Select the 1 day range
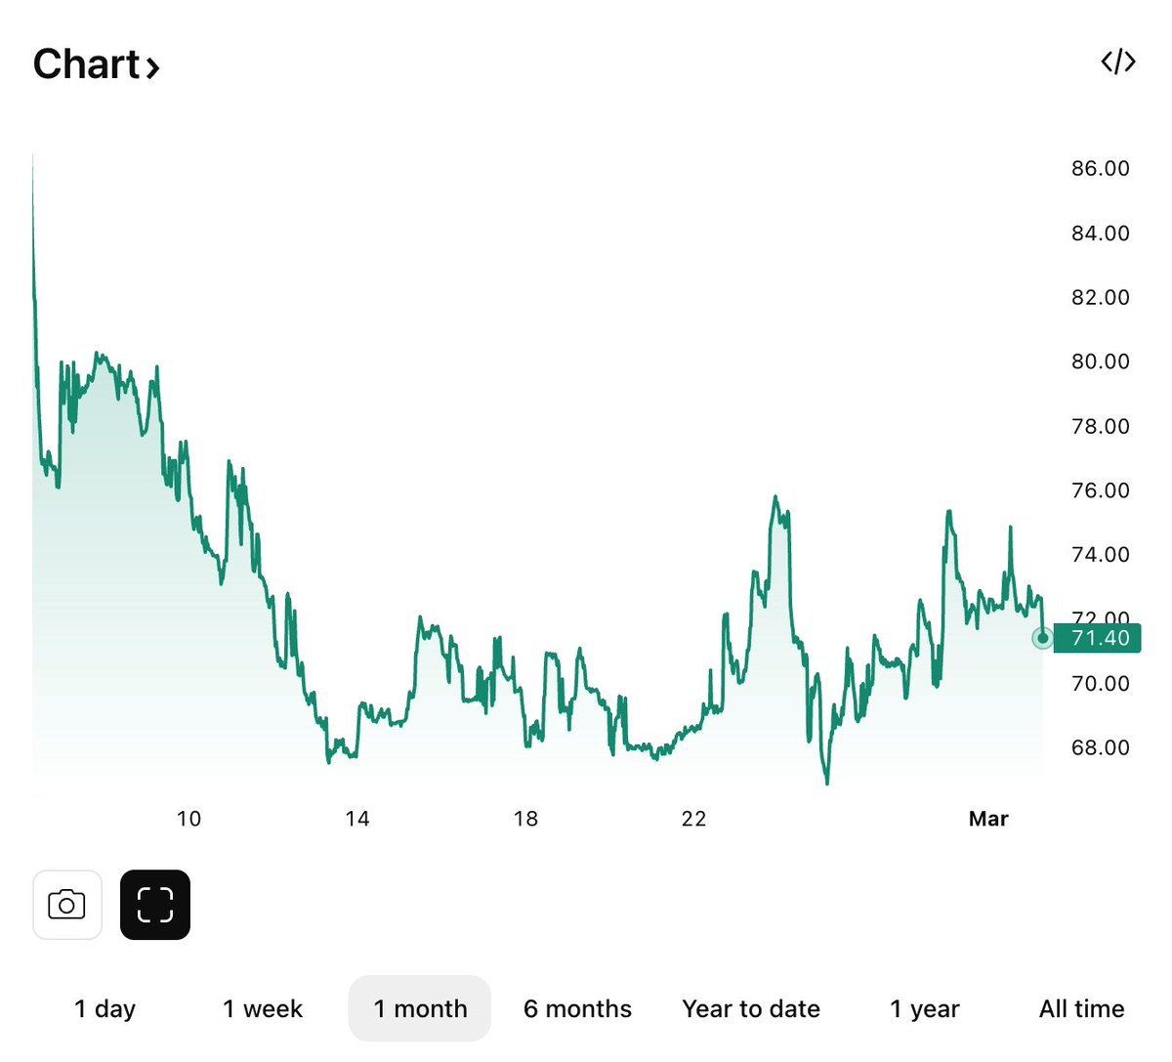Viewport: 1172px width, 1062px height. click(105, 1008)
